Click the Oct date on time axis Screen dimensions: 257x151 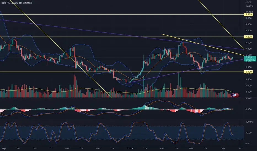click(x=34, y=149)
